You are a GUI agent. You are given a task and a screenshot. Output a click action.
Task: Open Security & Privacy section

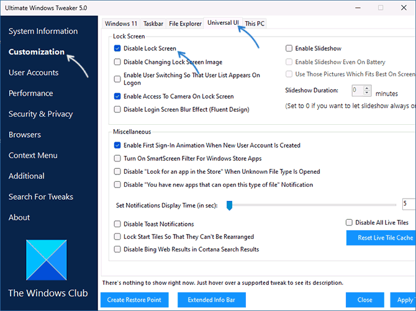(40, 114)
